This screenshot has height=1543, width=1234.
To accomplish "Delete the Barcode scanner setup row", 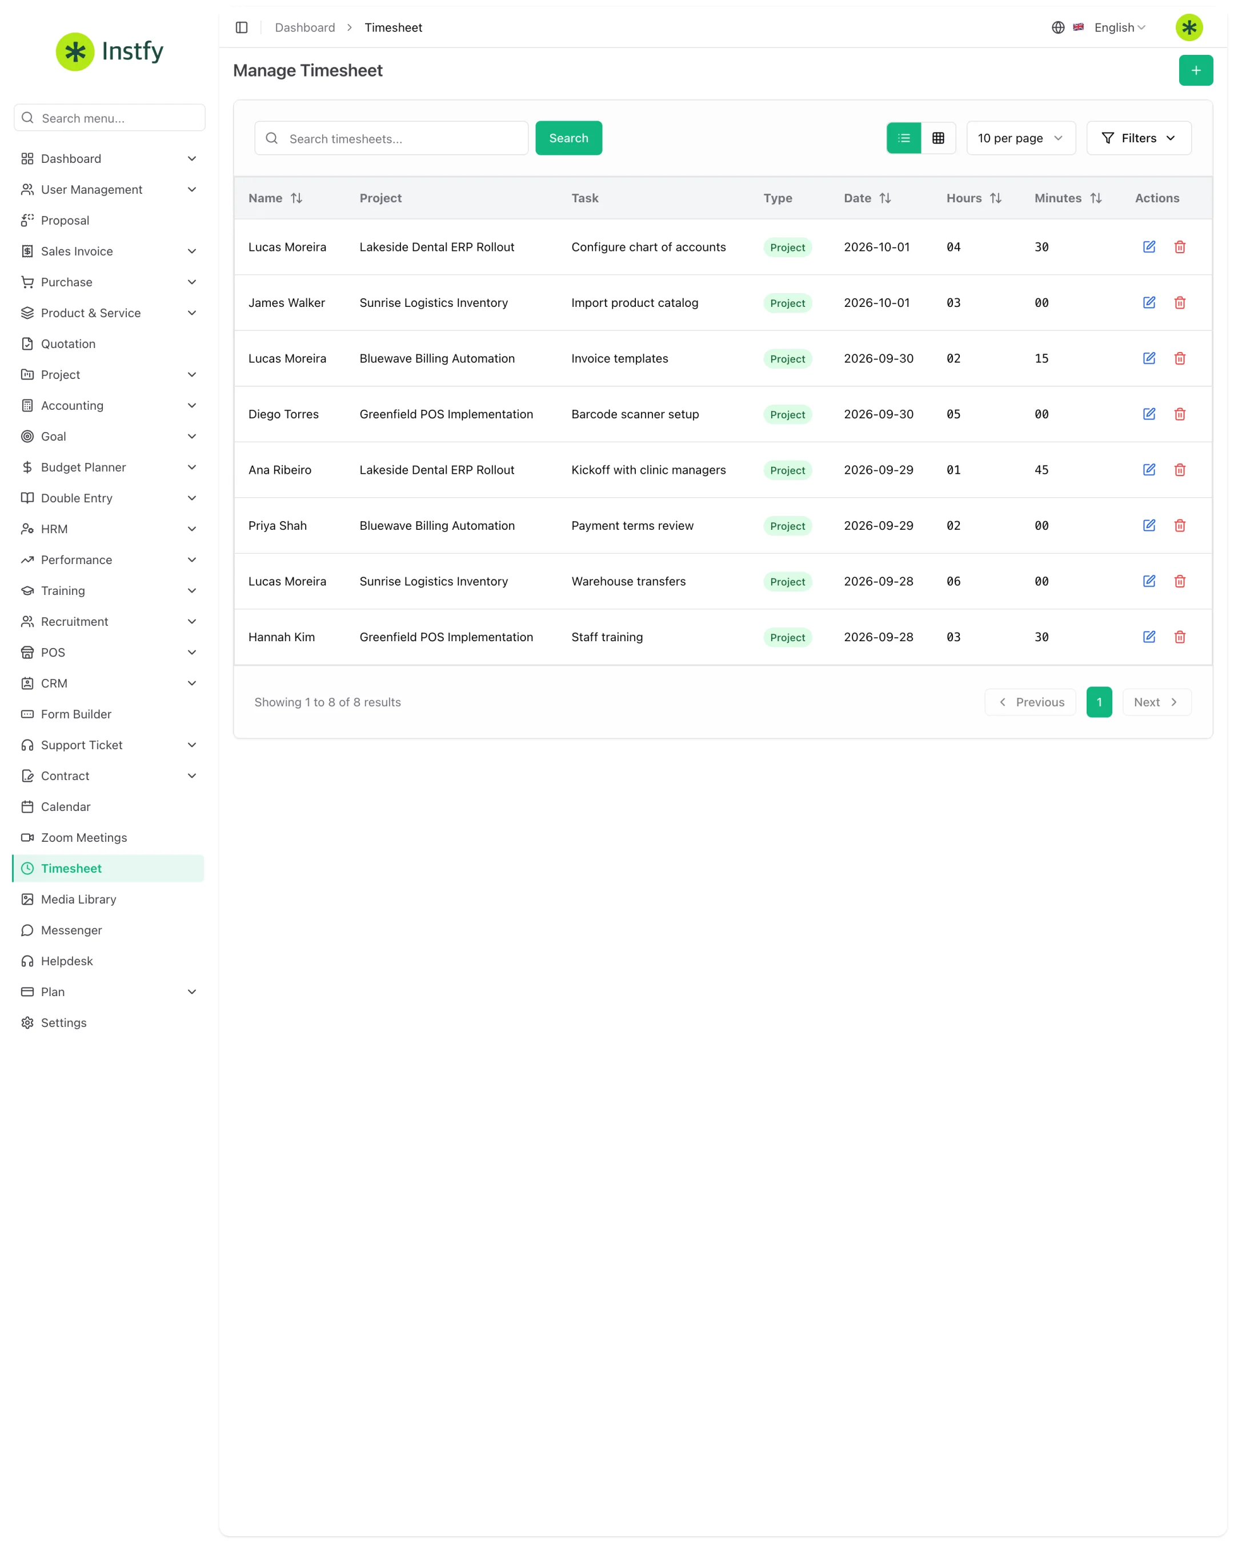I will pos(1180,414).
